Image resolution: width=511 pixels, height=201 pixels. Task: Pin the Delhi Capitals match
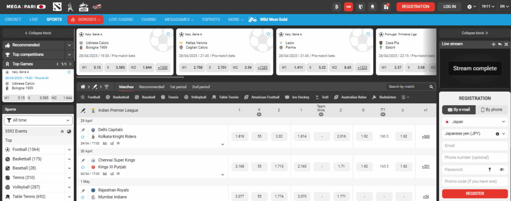[x=83, y=130]
